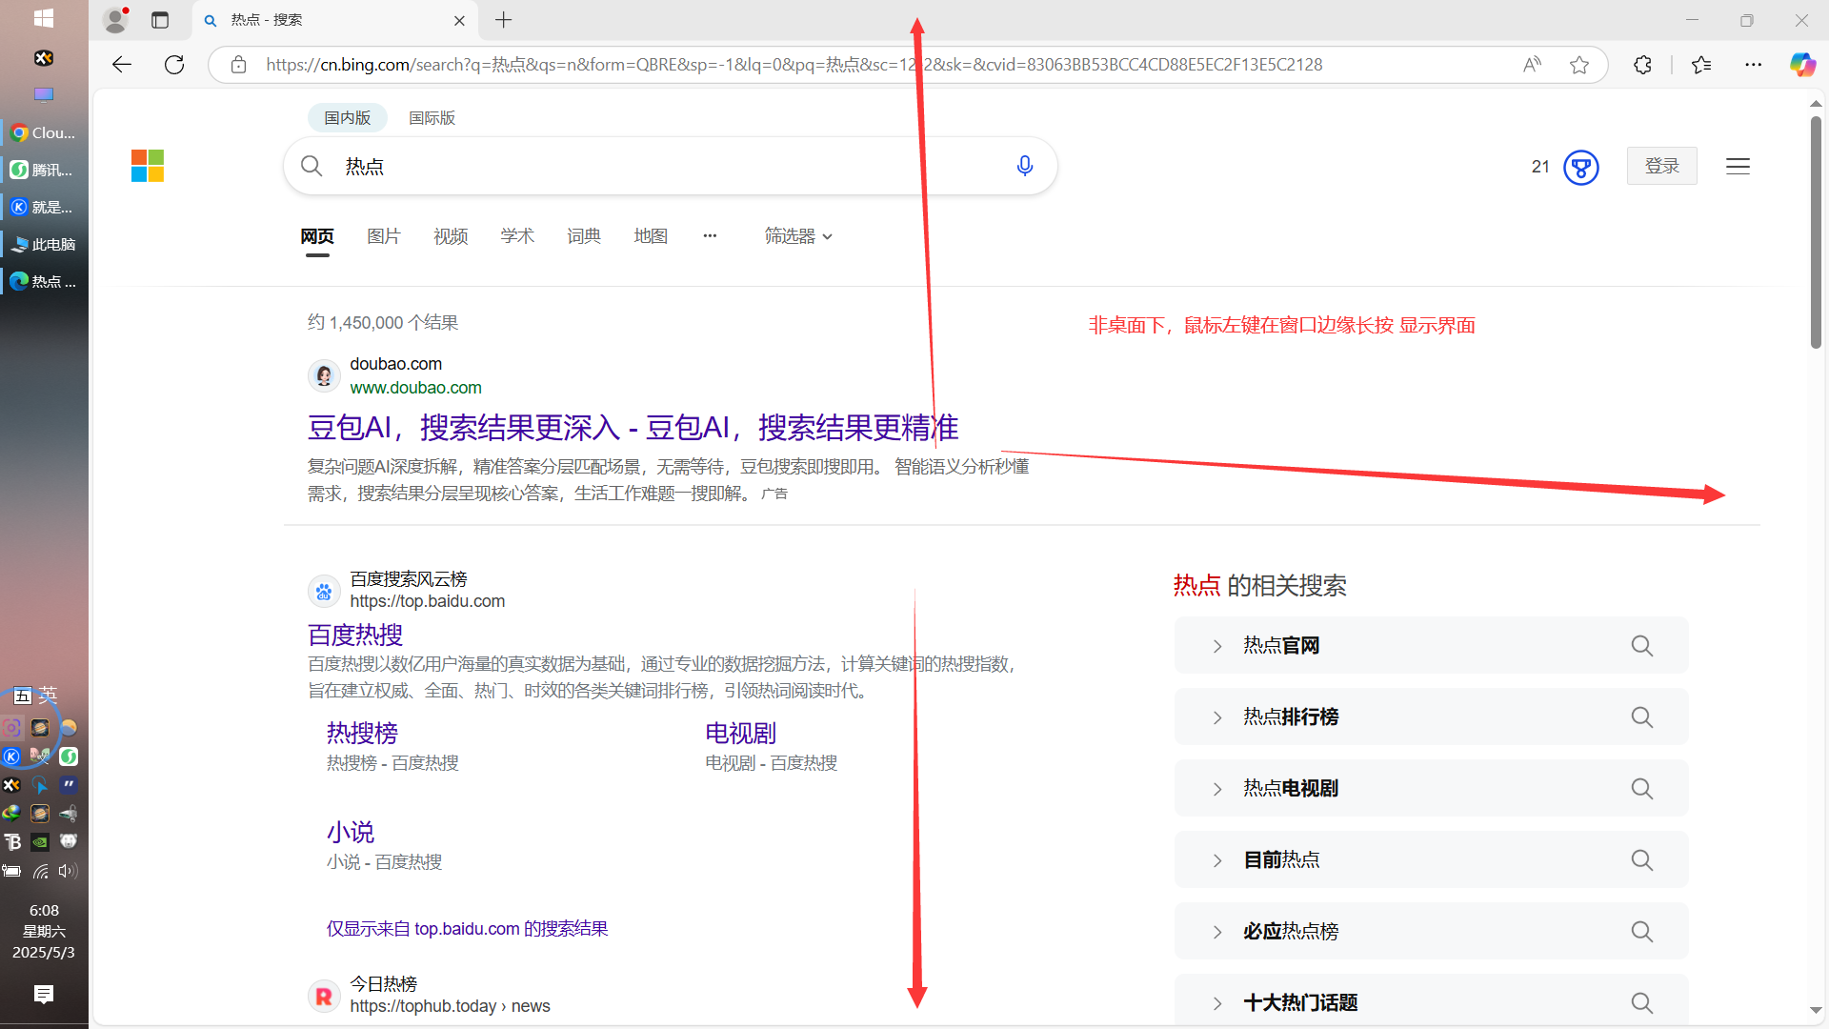Open the browser settings ellipsis menu
Image resolution: width=1829 pixels, height=1029 pixels.
tap(1755, 64)
